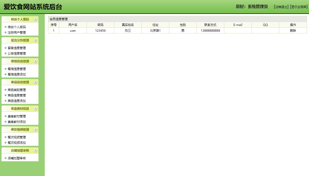
Task: Click the 显示主框架 link
Action: coord(299,7)
